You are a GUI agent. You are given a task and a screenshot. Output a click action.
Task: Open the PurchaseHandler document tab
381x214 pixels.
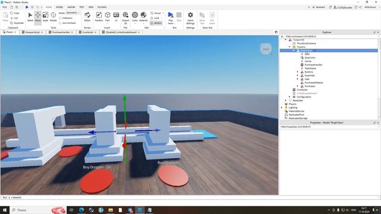[x=61, y=32]
